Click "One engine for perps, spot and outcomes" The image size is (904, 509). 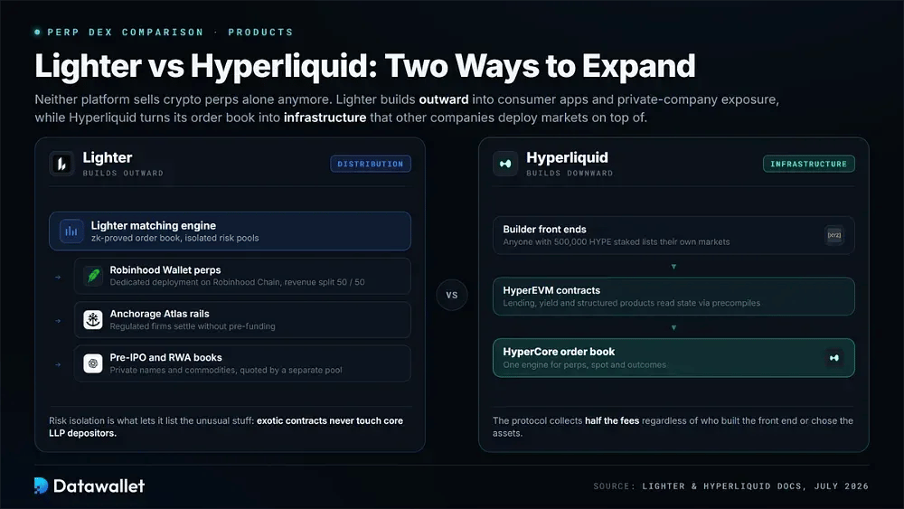(x=584, y=365)
